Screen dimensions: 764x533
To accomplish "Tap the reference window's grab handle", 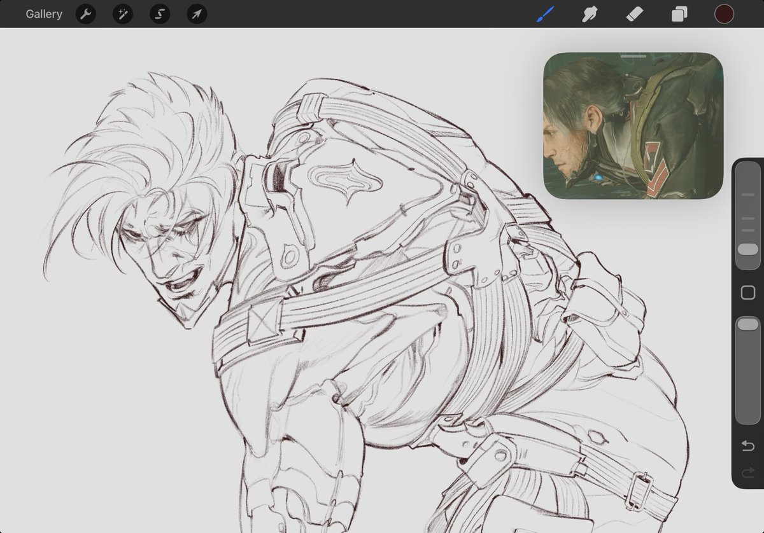I will (633, 57).
